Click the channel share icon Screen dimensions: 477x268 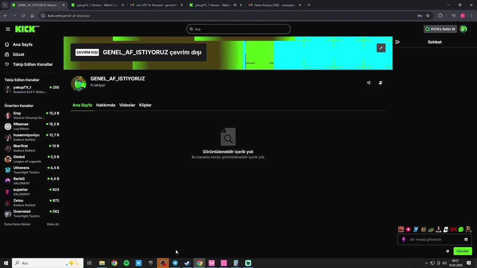click(x=369, y=83)
